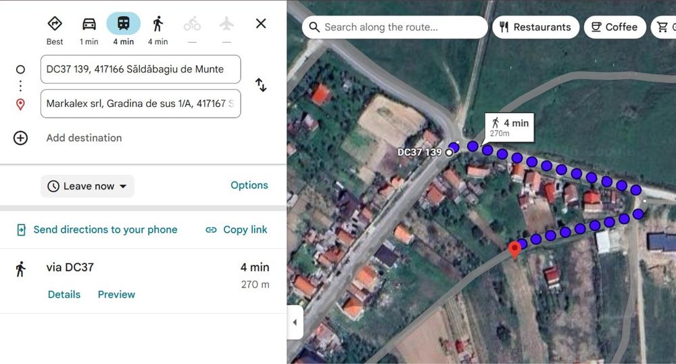This screenshot has width=676, height=364.
Task: Select the flights airplane mode
Action: pos(226,24)
